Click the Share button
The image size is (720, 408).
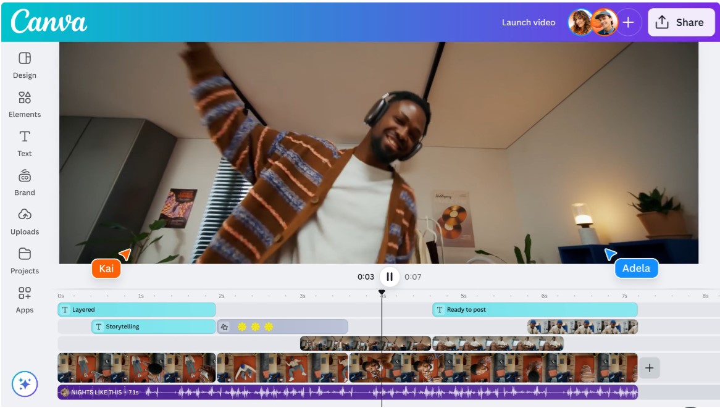pos(680,22)
